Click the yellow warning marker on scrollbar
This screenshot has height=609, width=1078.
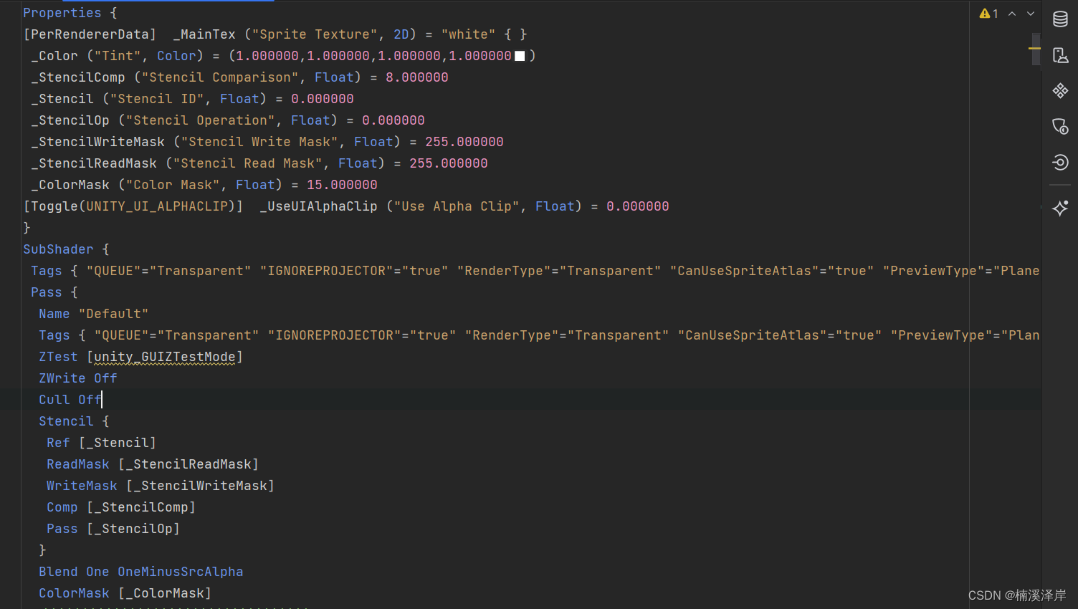(x=1034, y=48)
